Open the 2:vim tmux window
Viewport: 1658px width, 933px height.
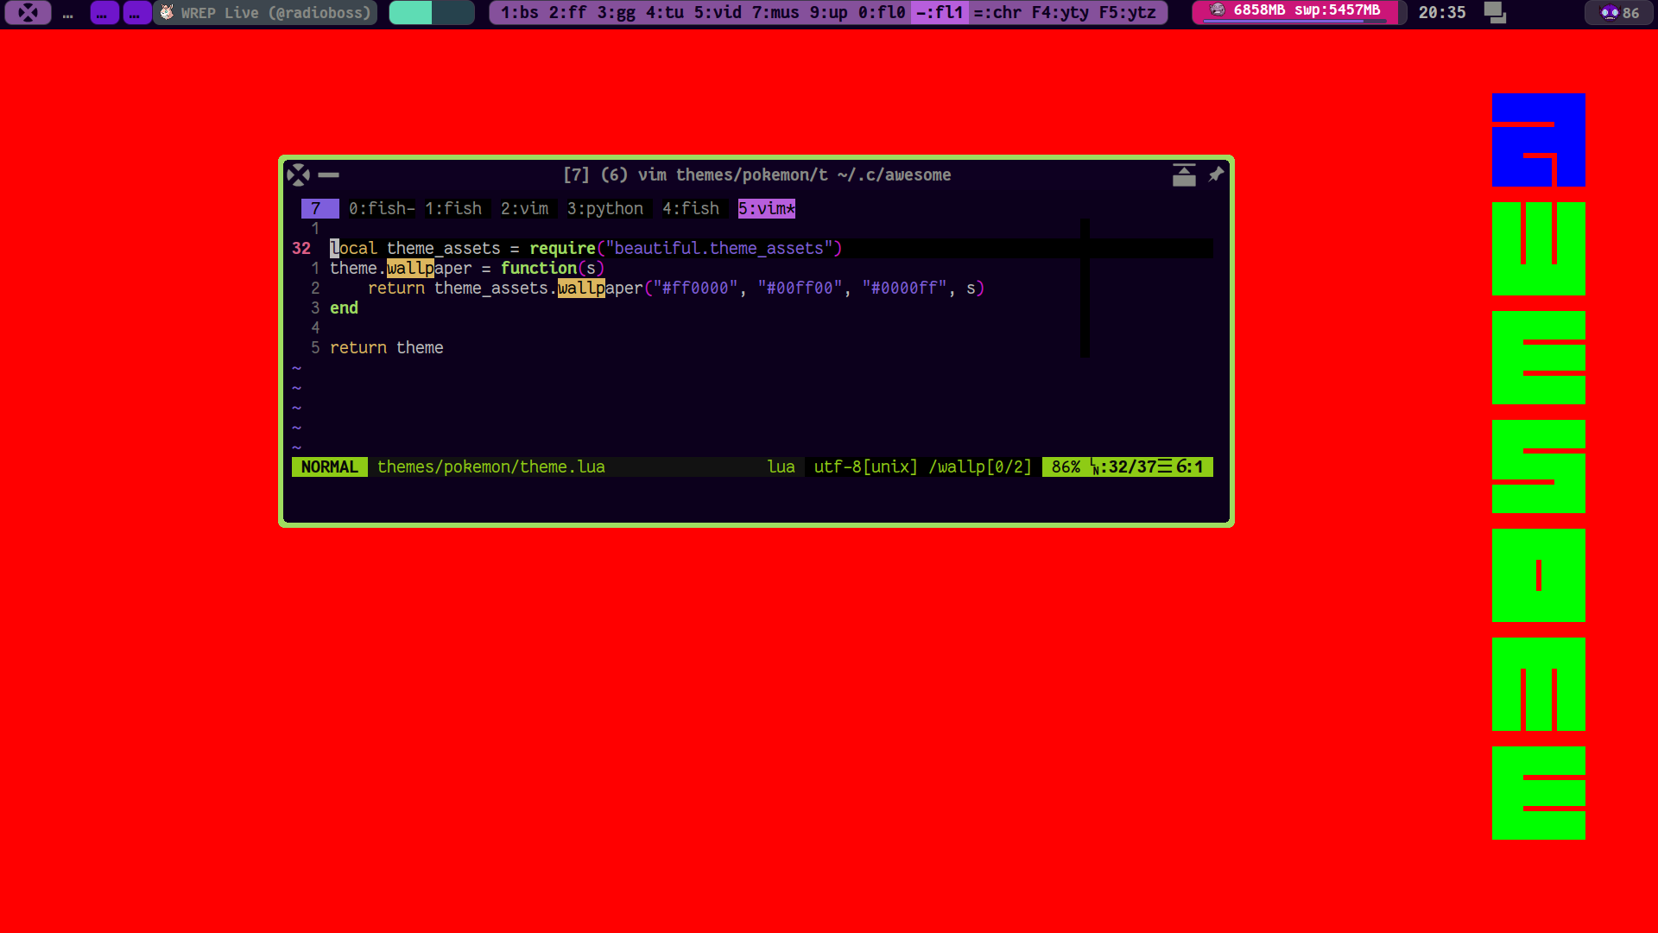(x=524, y=209)
